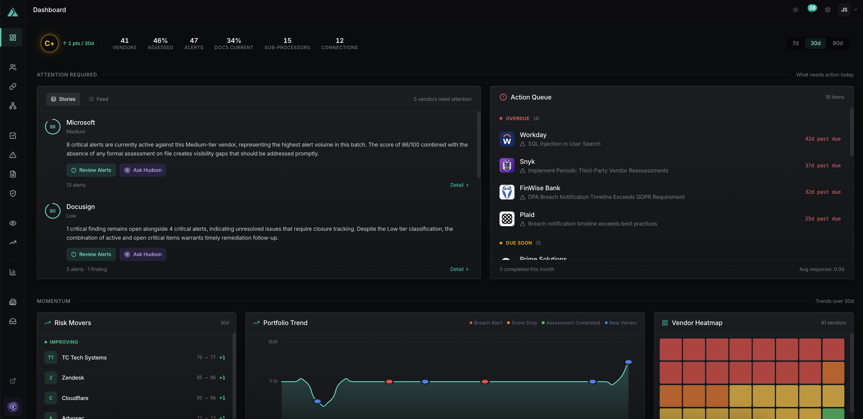The height and width of the screenshot is (419, 863).
Task: Toggle Assessment Completed legend item
Action: pyautogui.click(x=571, y=323)
